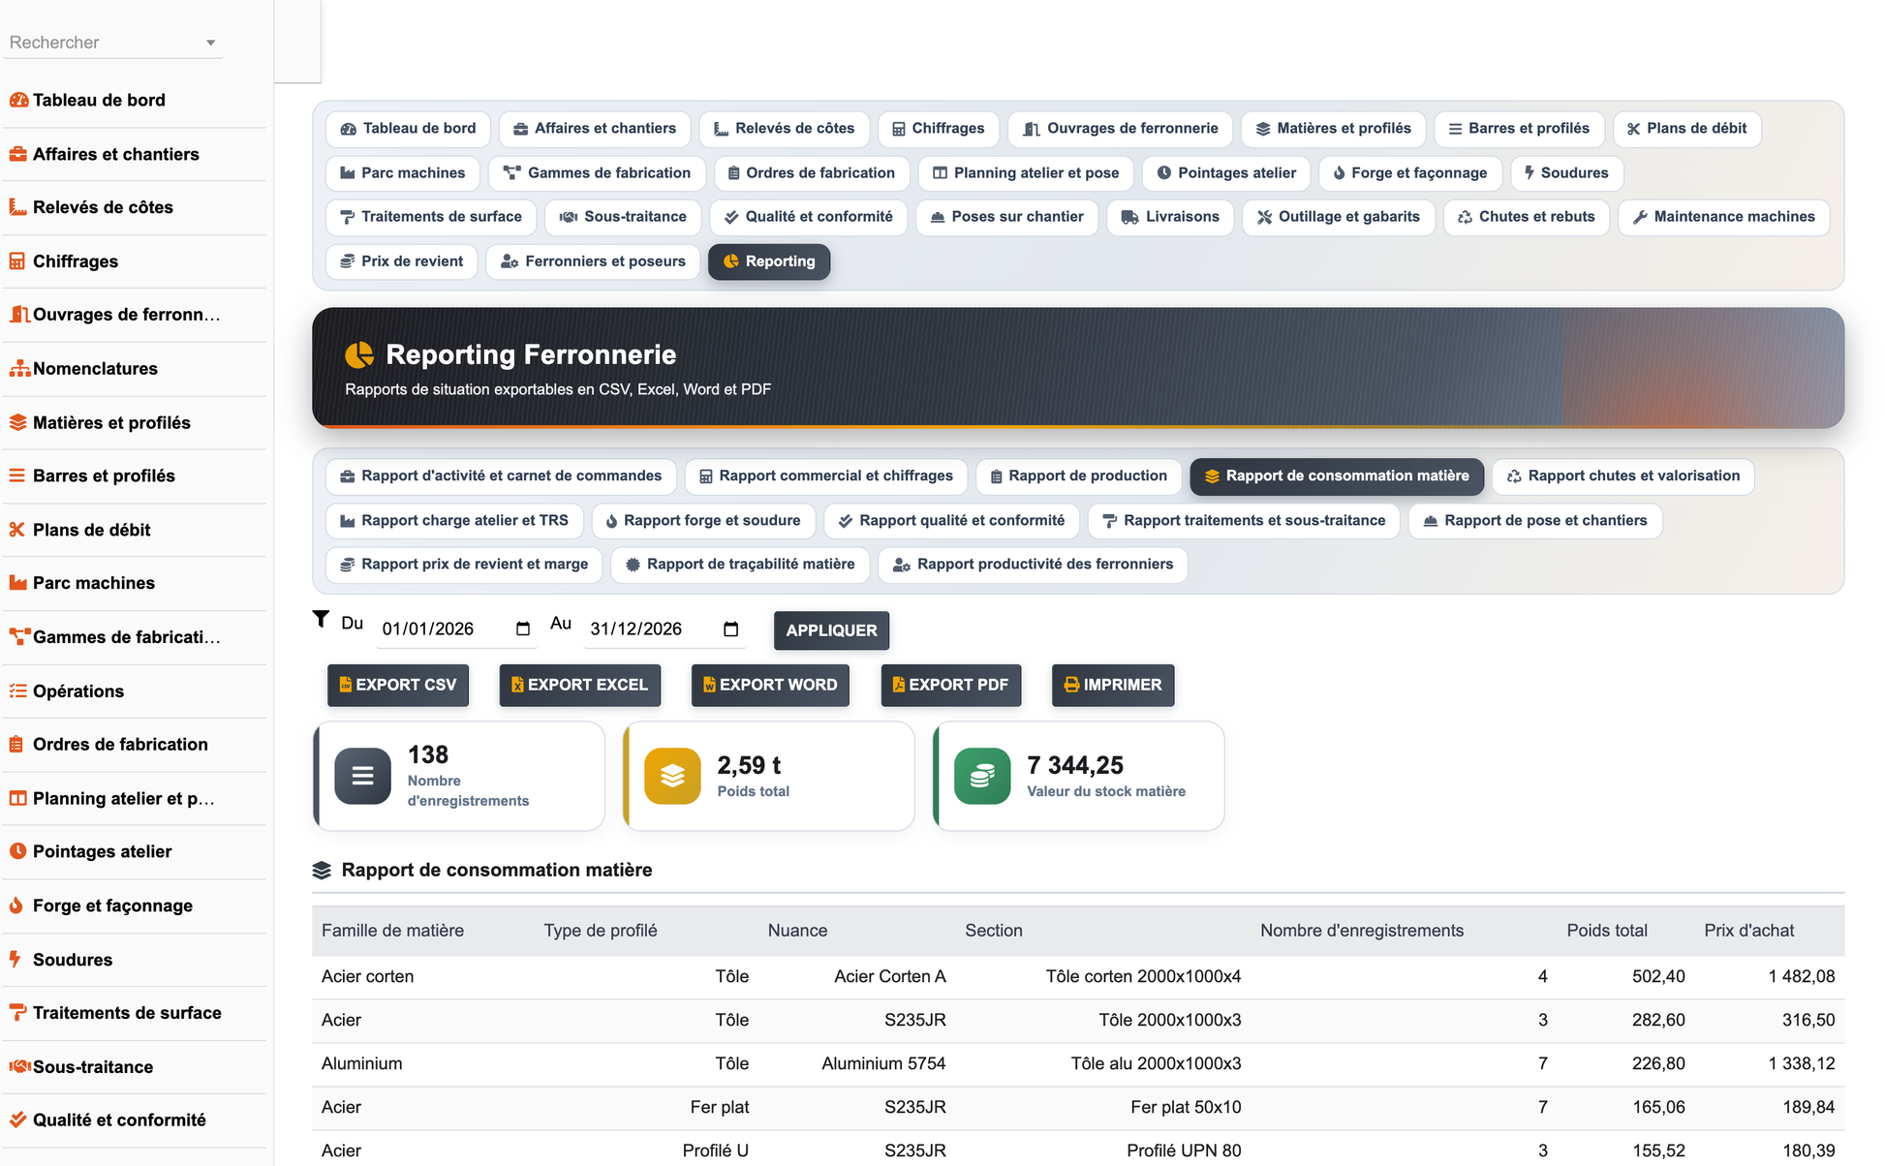The image size is (1885, 1166).
Task: Click EXPORT WORD button
Action: tap(770, 686)
